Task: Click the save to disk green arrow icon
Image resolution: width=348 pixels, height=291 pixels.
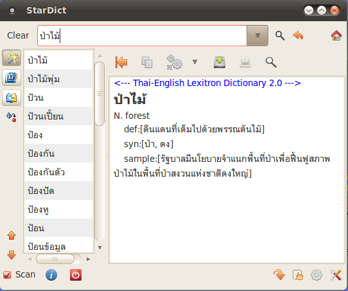Action: click(x=220, y=62)
